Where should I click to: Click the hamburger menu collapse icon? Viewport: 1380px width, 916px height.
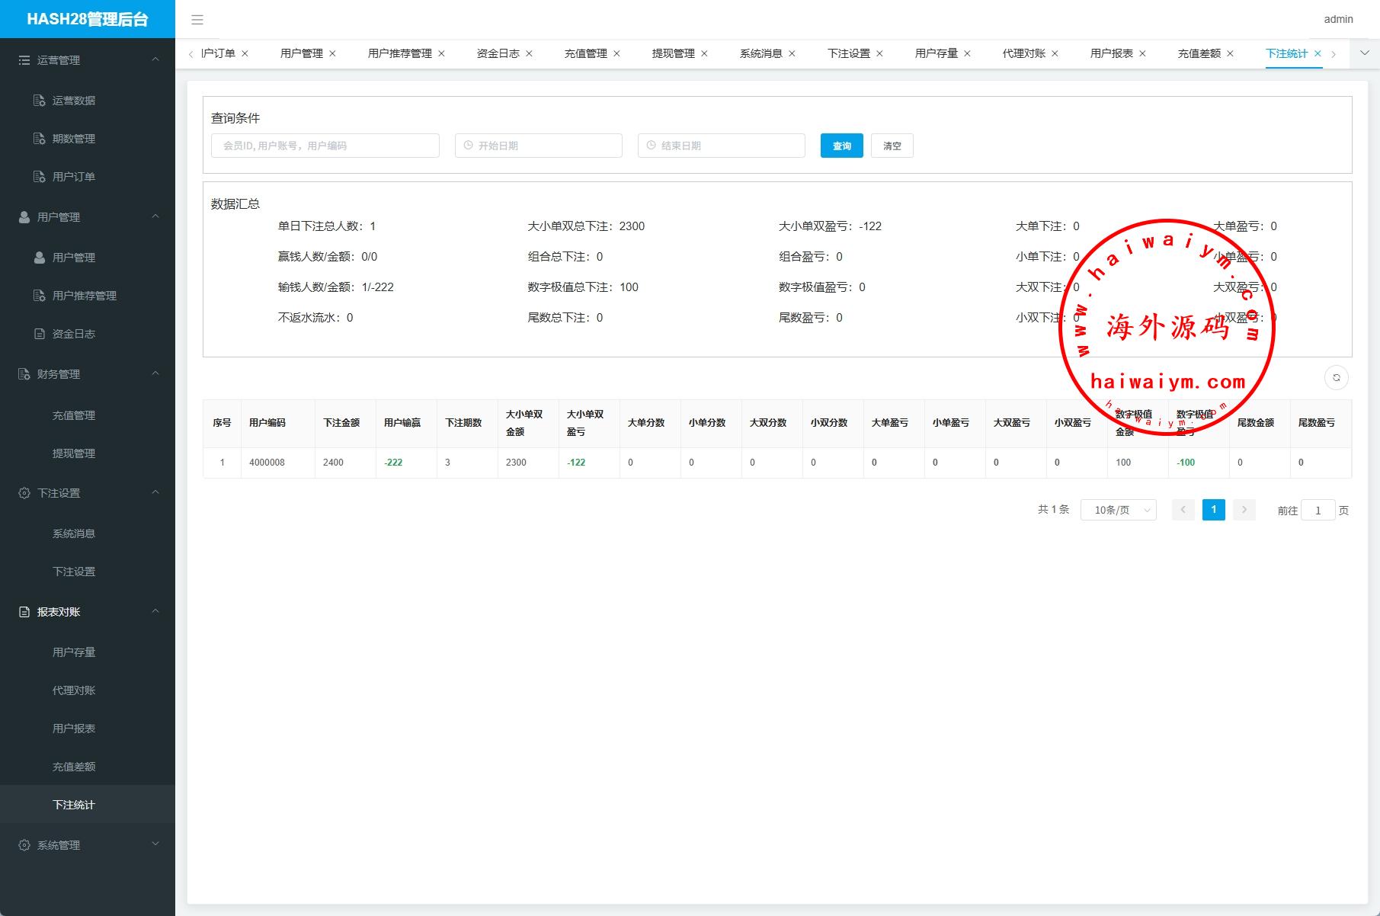[x=197, y=20]
